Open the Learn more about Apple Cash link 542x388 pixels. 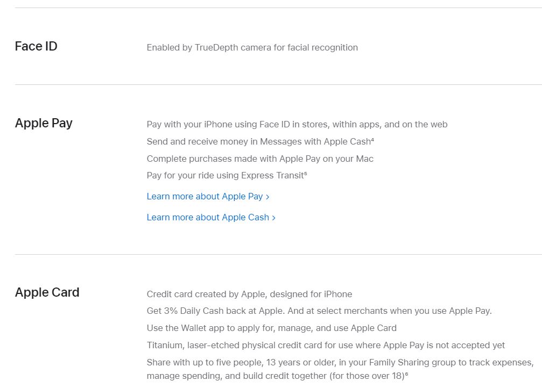tap(211, 218)
